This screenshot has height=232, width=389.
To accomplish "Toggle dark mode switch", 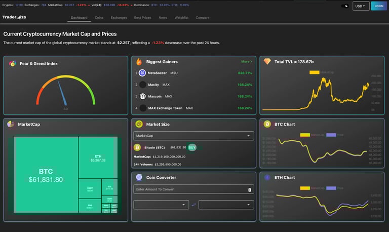I will pyautogui.click(x=345, y=6).
